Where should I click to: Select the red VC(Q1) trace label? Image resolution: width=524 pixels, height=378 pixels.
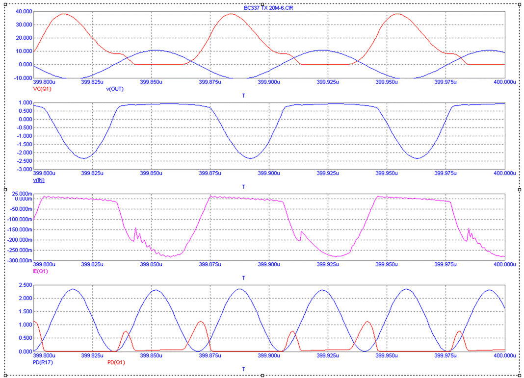(42, 89)
